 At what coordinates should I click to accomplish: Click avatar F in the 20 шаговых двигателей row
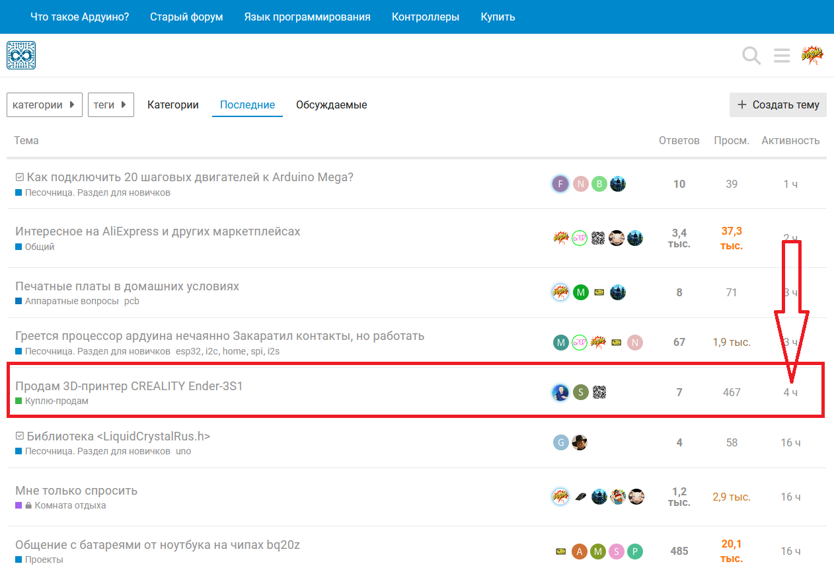[x=560, y=184]
